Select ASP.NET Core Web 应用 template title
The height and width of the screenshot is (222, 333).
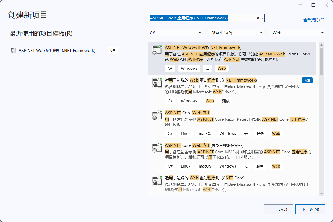(188, 113)
